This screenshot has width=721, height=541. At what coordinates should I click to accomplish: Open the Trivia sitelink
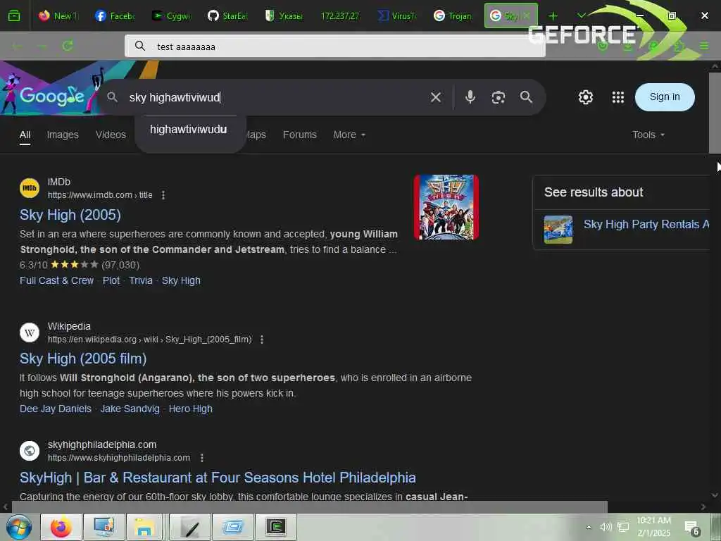(141, 280)
